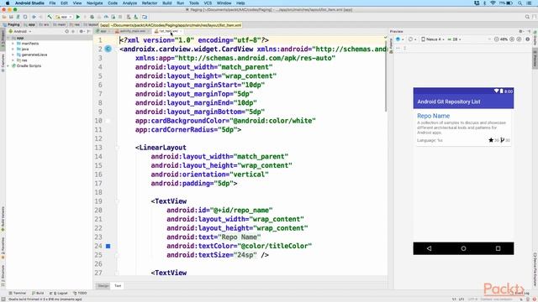Open the design surface layers dropdown
Viewport: 538px width, 302px height.
pos(400,39)
